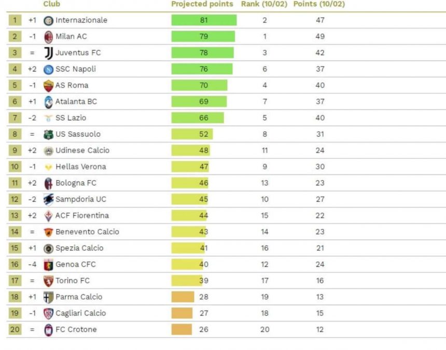Open the Hellas Verona team link

click(80, 166)
